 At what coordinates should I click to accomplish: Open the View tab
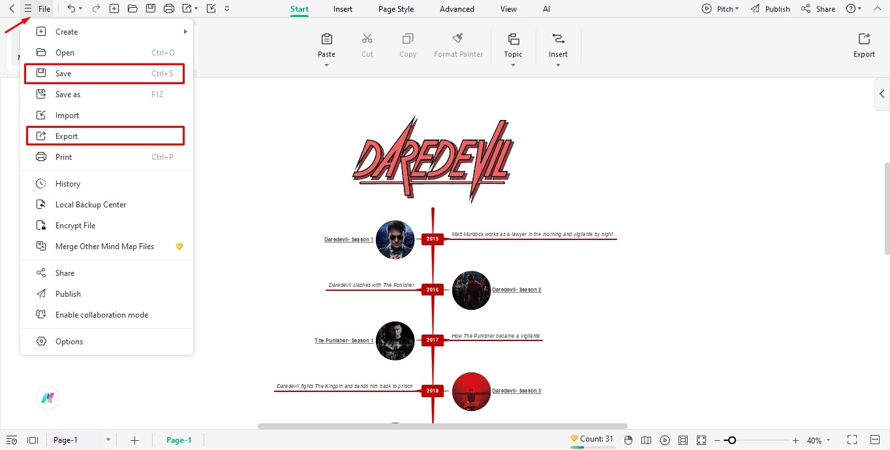(508, 9)
